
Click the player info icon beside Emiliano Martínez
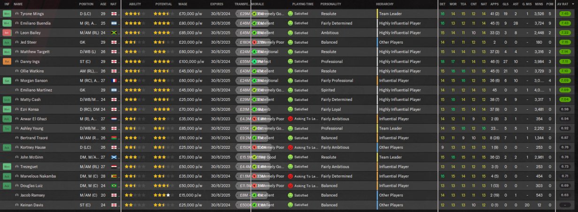coord(17,90)
